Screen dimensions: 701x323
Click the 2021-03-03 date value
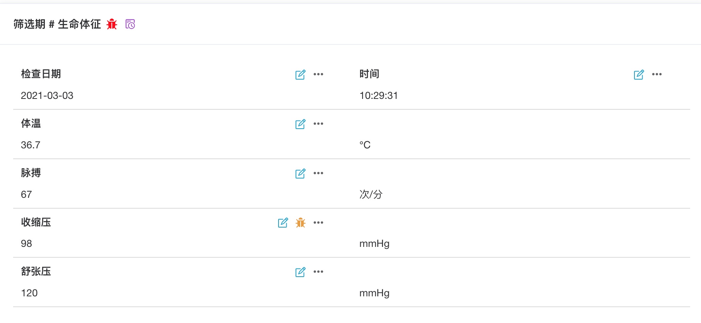[x=47, y=95]
